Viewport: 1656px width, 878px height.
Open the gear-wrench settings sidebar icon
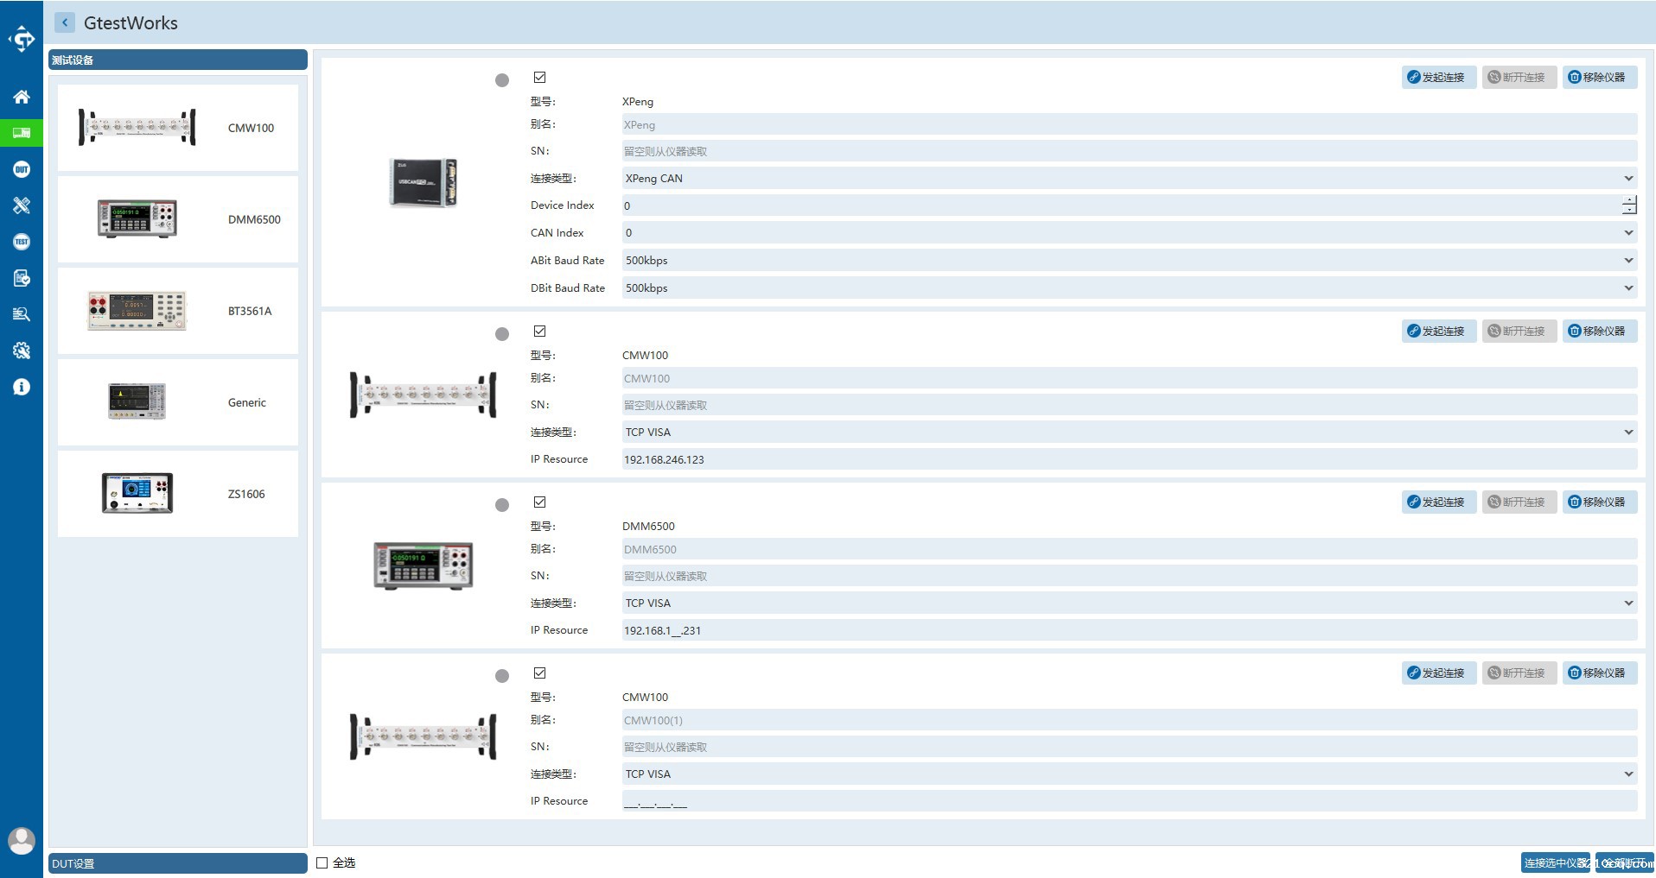coord(22,351)
